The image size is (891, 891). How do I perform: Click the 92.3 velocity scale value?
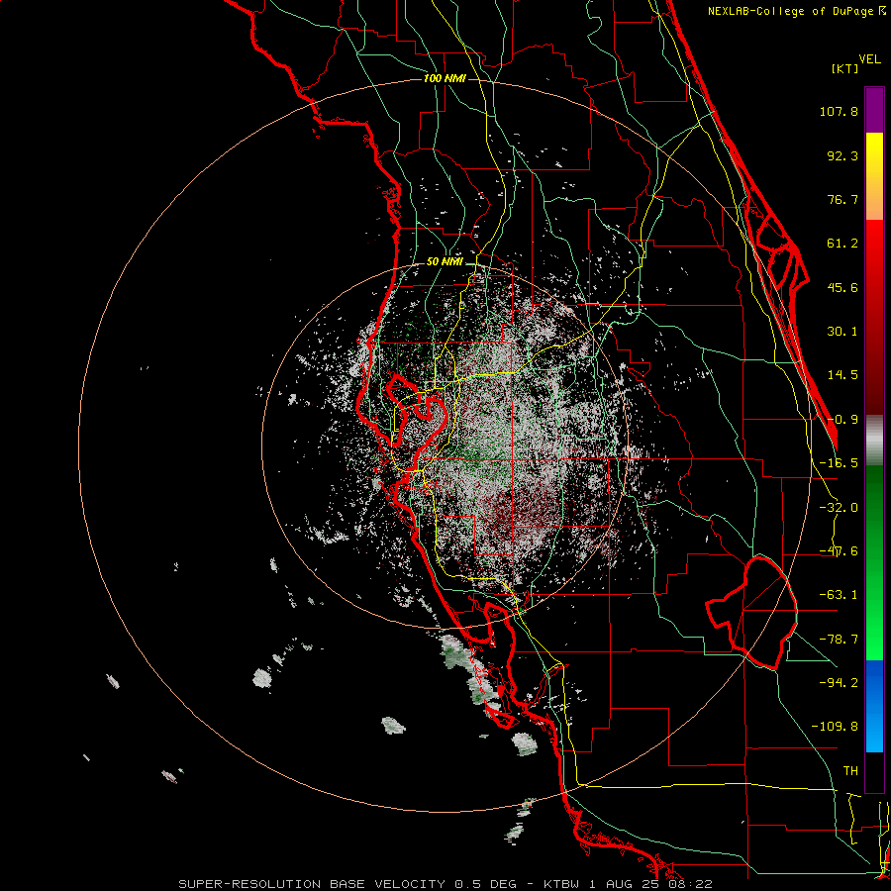pyautogui.click(x=842, y=155)
